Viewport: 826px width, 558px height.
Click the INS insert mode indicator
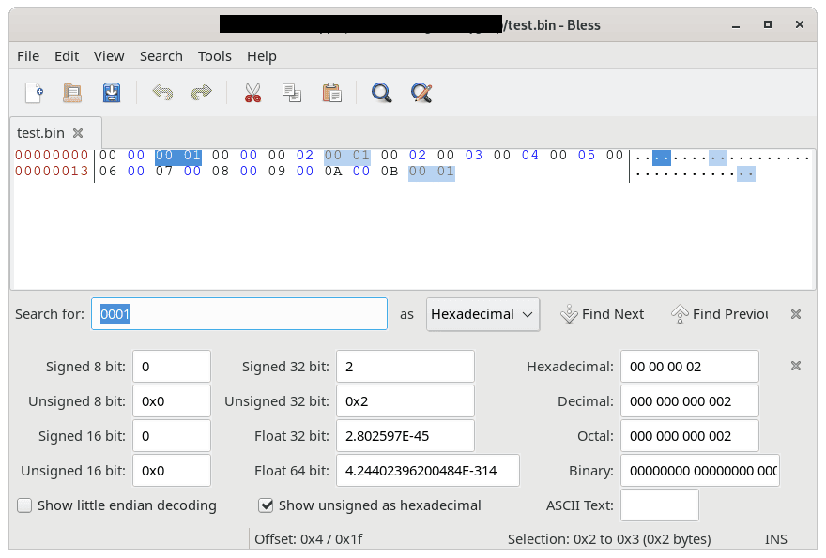tap(776, 539)
